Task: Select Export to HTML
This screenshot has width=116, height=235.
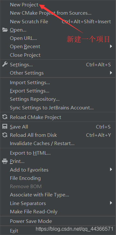Action: tap(58, 153)
